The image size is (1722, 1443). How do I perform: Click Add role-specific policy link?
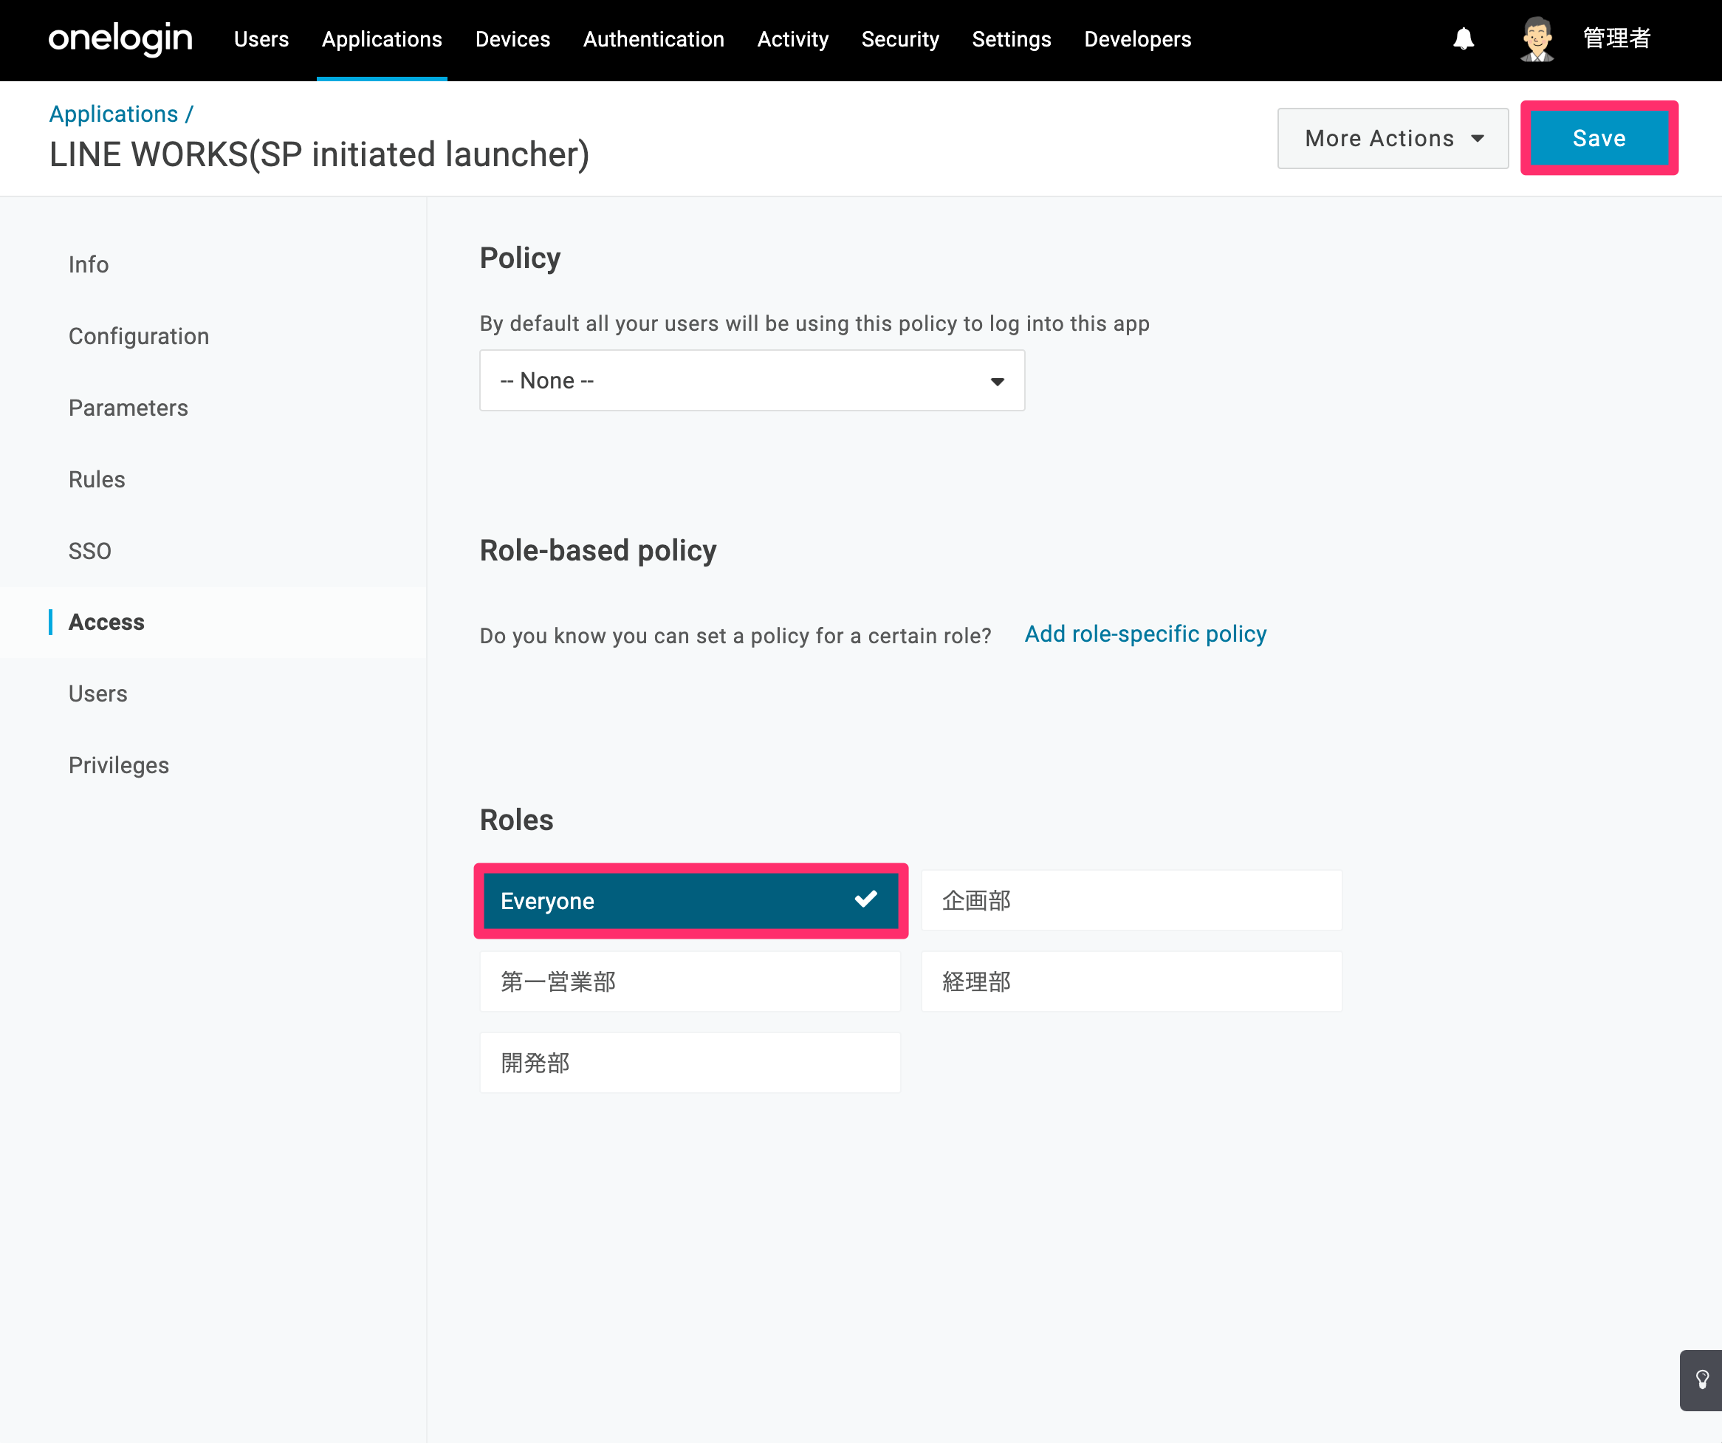point(1145,634)
